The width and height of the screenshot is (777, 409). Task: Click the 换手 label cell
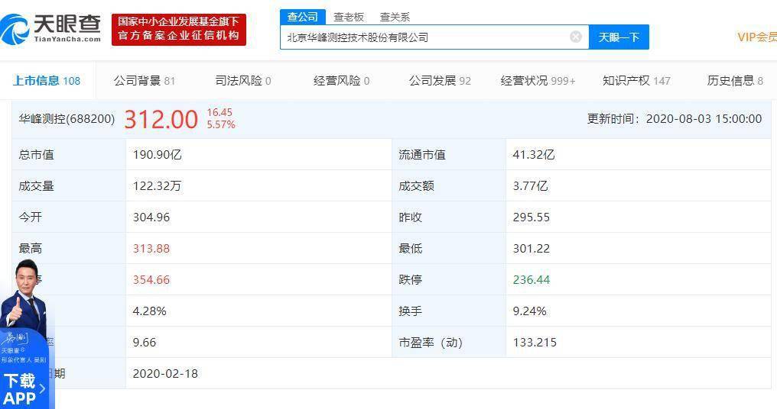tap(448, 311)
